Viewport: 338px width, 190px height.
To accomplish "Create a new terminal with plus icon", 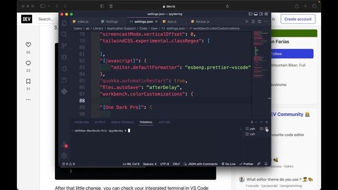I will click(252, 122).
